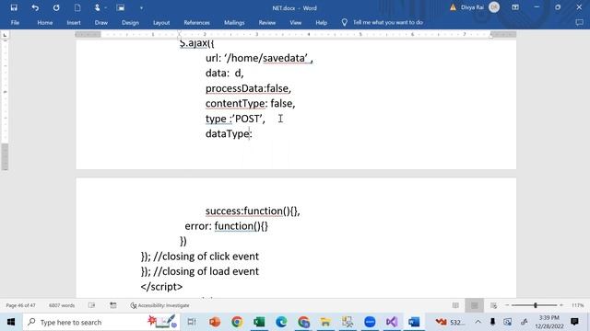
Task: Open the Help tab
Action: [322, 22]
